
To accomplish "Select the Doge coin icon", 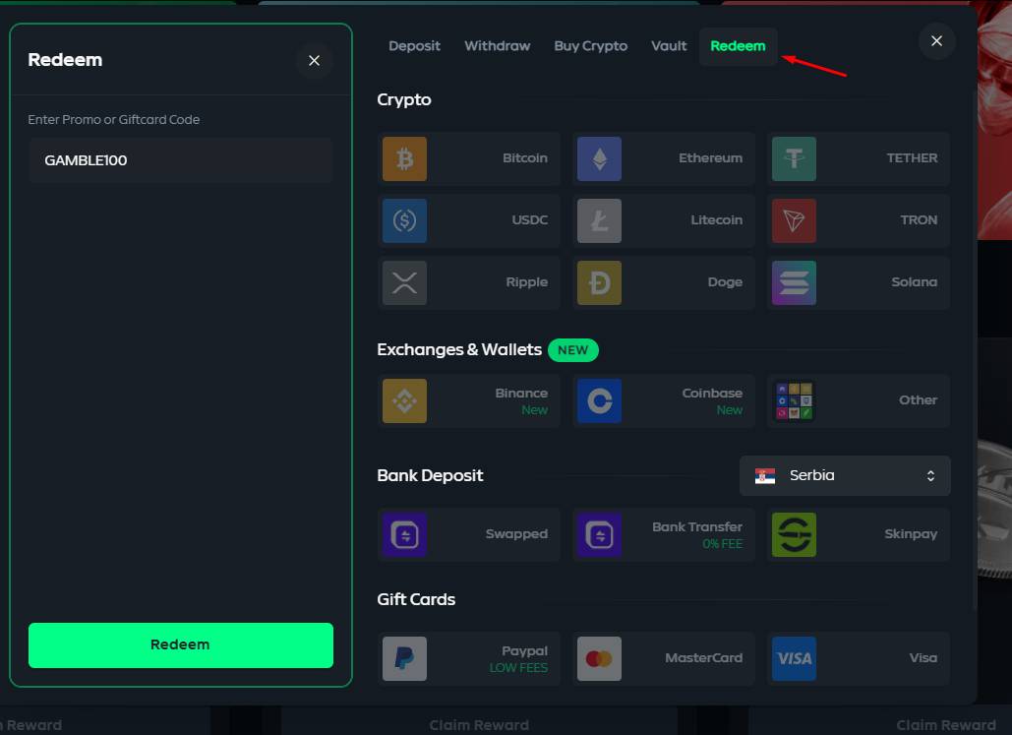I will click(599, 283).
